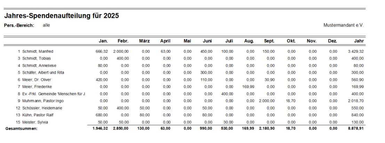385x143 pixels.
Task: Select the Ev.-Frkl. Gemeinde donor entry
Action: 54,94
